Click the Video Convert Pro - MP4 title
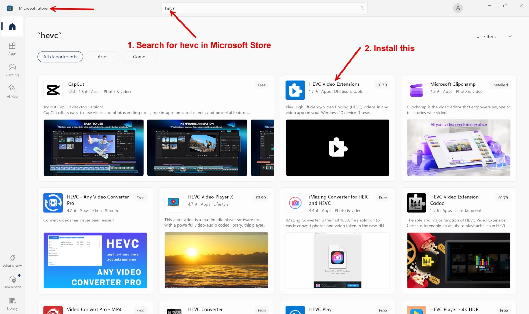529x314 pixels. 94,309
